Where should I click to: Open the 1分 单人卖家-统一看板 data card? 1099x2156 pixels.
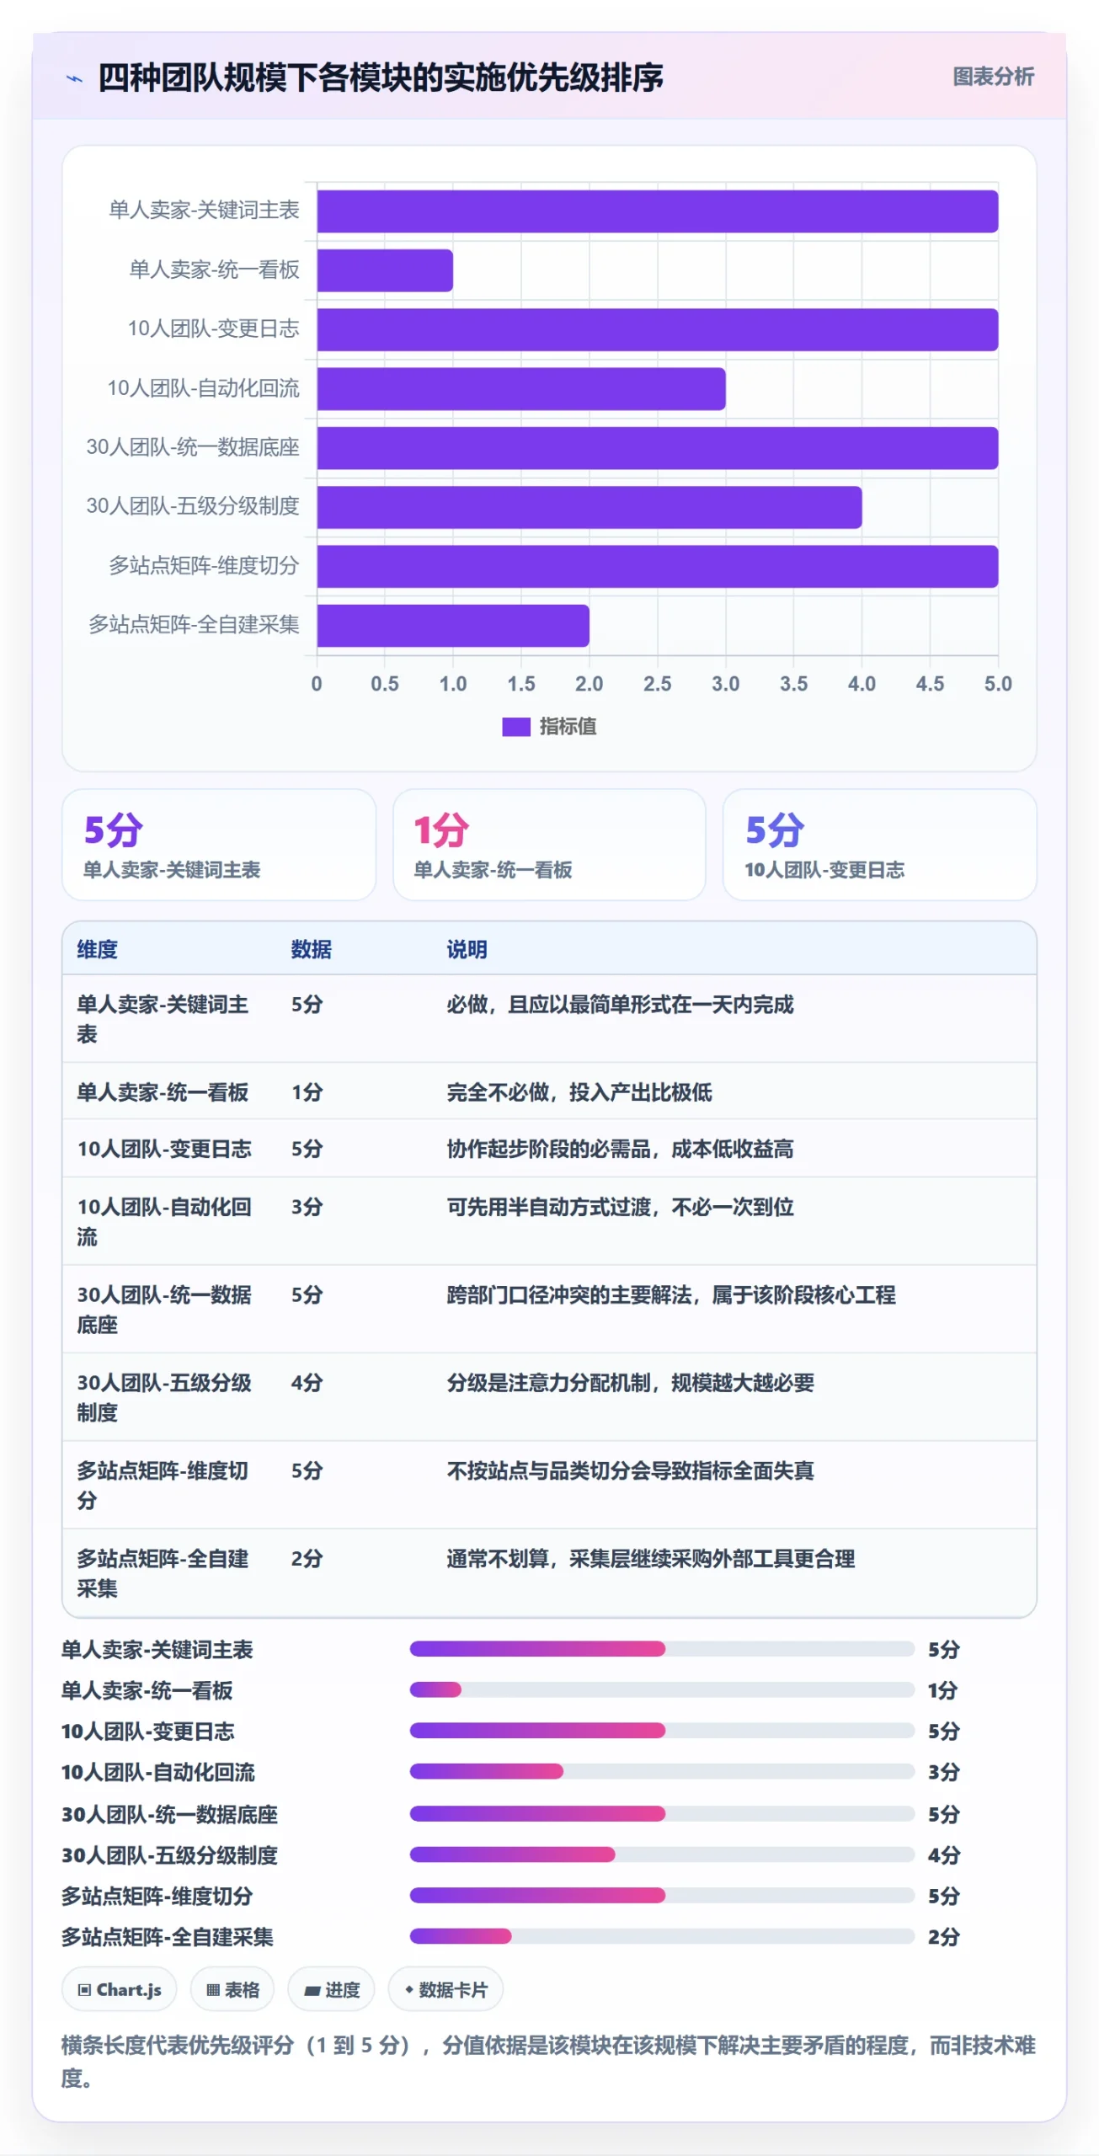tap(549, 845)
